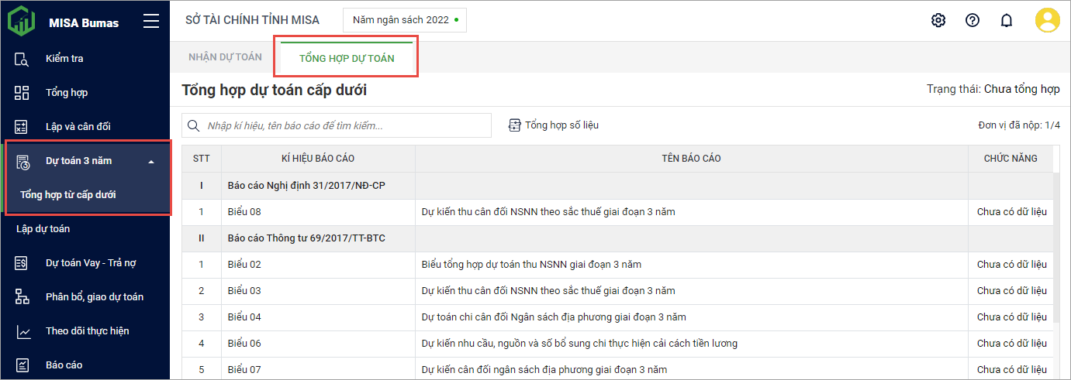Open the notifications bell
This screenshot has height=380, width=1071.
click(x=1007, y=20)
